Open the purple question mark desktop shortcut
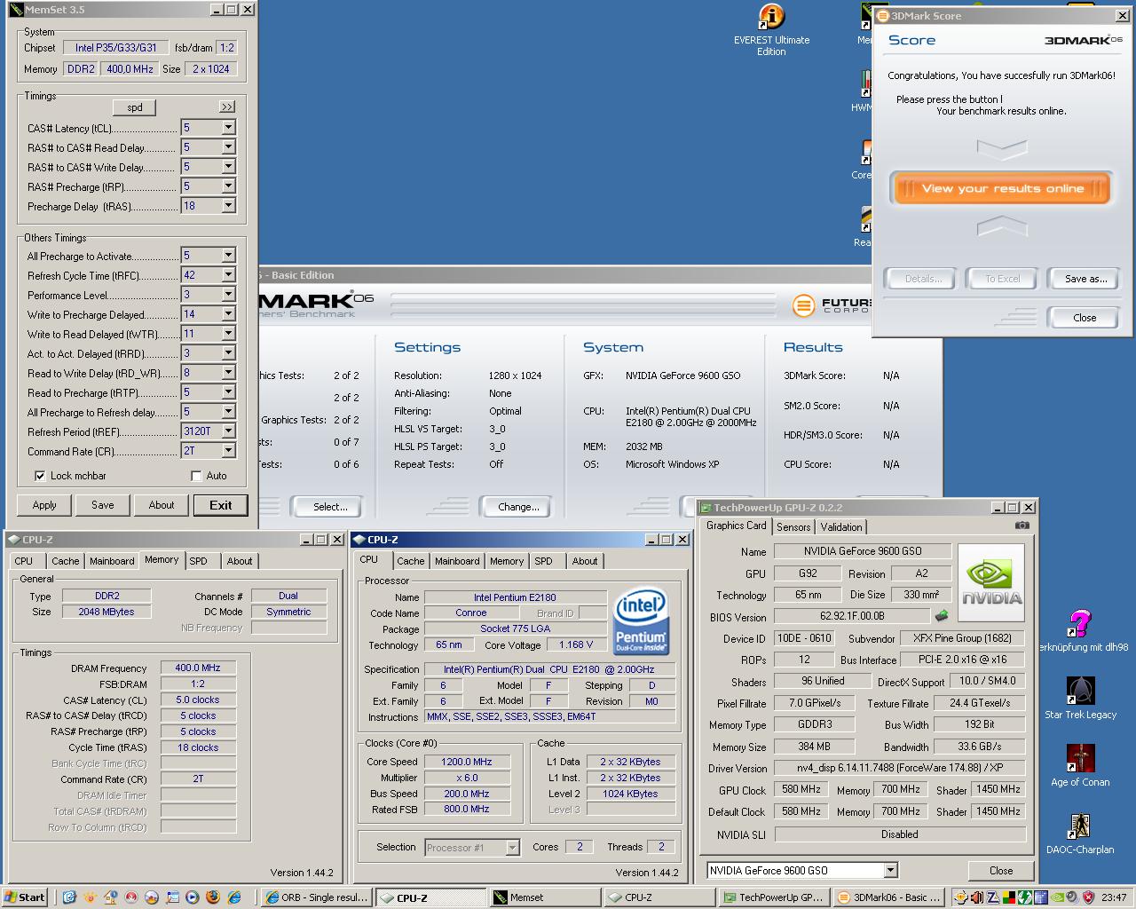 click(x=1080, y=624)
